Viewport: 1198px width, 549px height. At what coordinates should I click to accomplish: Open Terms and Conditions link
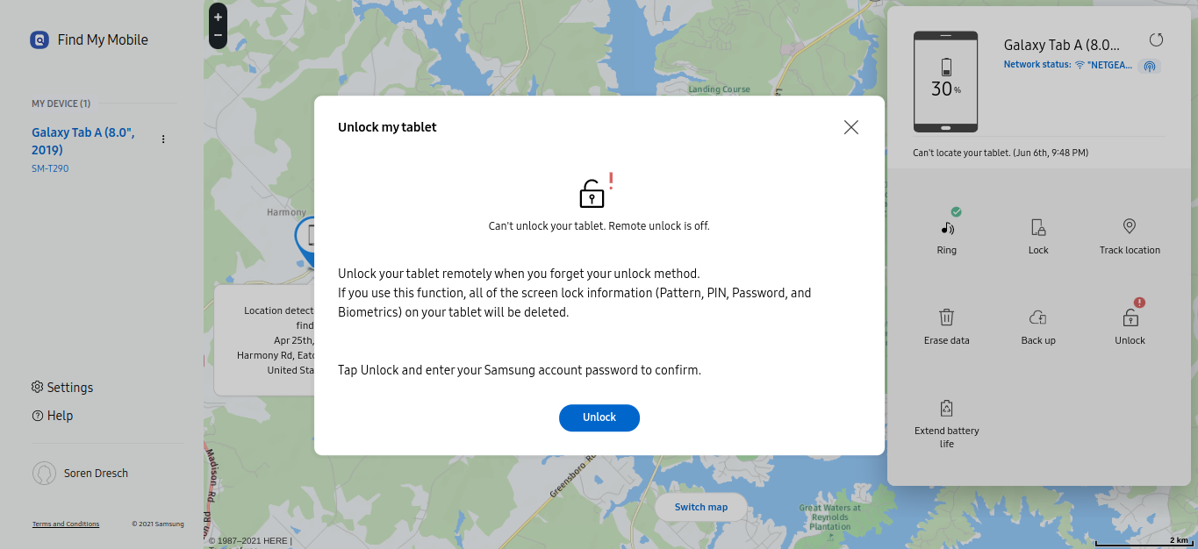66,524
